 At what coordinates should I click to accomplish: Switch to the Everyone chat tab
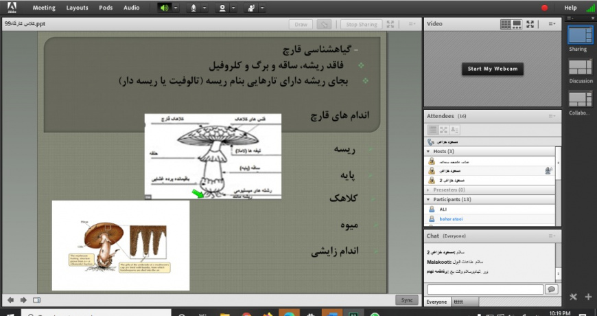click(x=436, y=302)
